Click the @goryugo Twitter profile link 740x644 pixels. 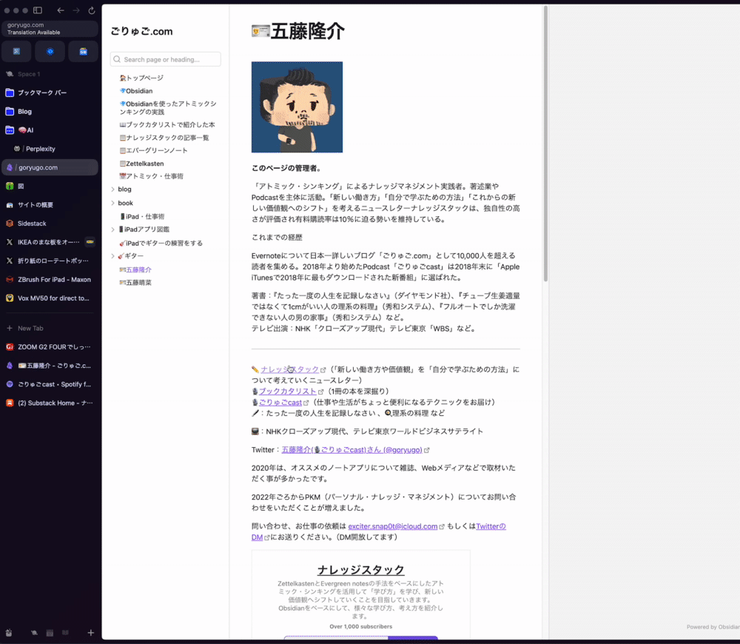402,449
